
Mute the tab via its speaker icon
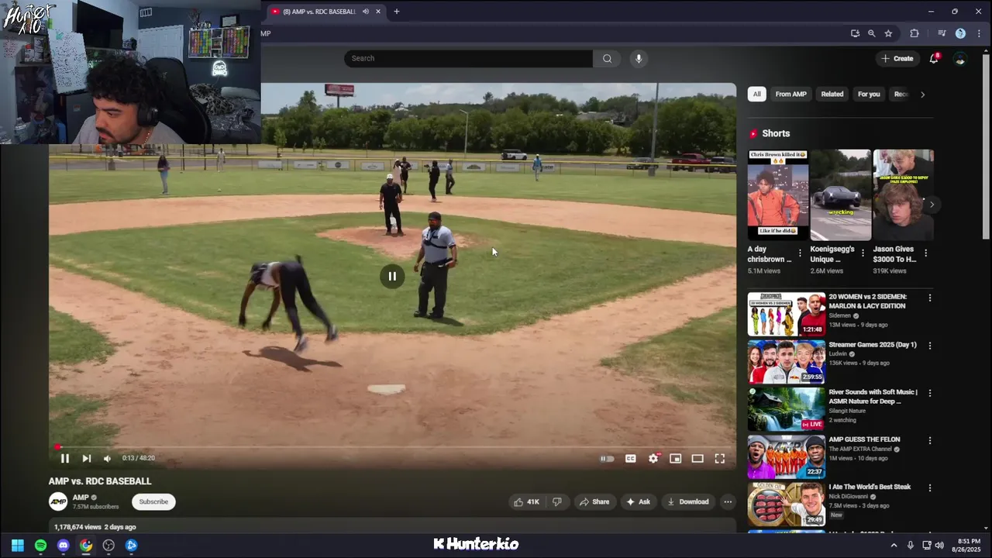pos(365,12)
